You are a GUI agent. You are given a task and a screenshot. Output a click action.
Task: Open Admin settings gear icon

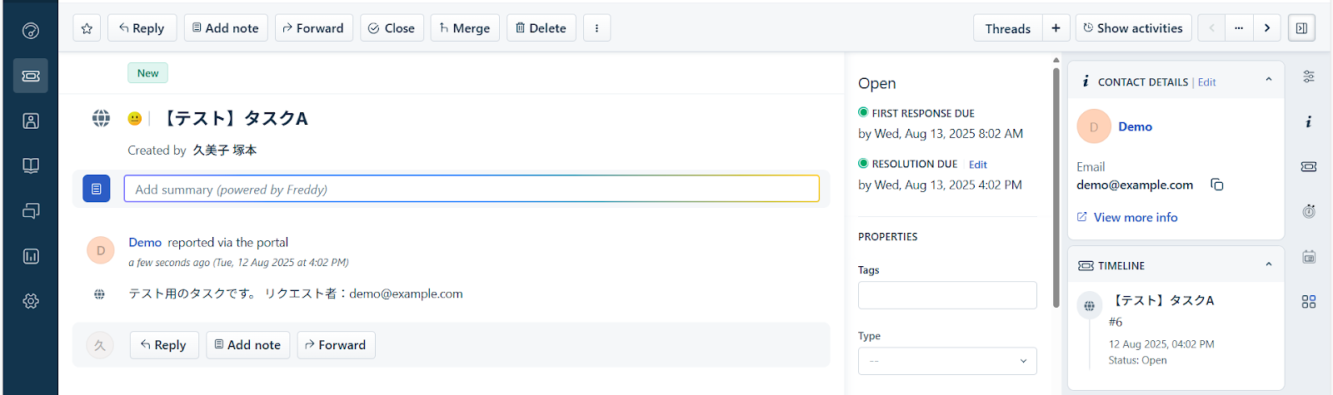pyautogui.click(x=31, y=301)
